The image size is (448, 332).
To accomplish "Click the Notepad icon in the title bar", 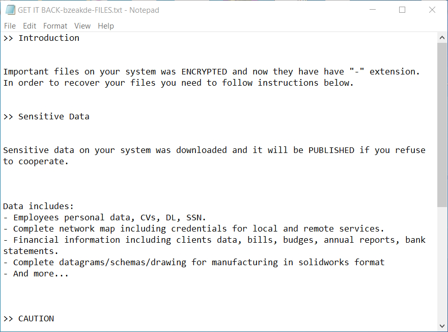I will click(x=10, y=10).
